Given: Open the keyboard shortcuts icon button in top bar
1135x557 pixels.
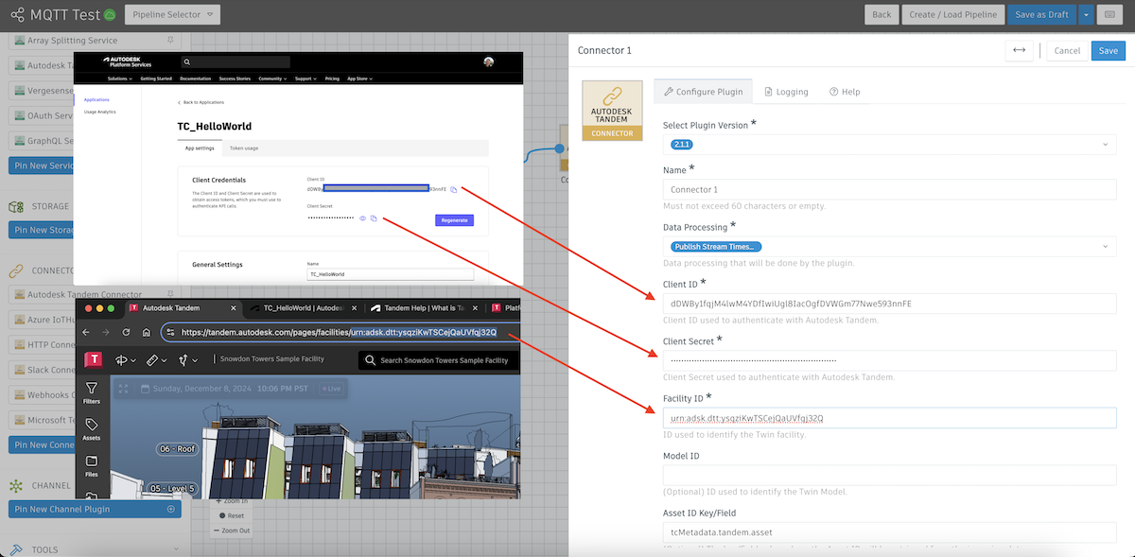Looking at the screenshot, I should click(1111, 14).
